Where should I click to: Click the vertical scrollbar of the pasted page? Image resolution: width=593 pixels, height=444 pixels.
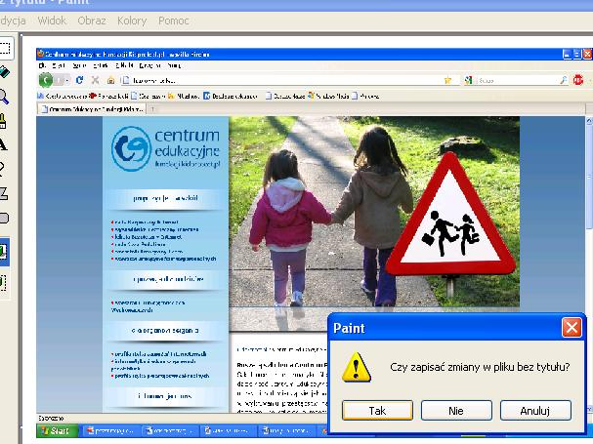point(589,264)
